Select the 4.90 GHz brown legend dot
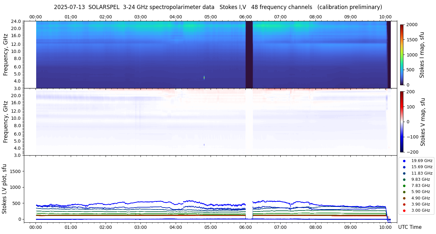Image resolution: width=436 pixels, height=234 pixels. tap(404, 198)
